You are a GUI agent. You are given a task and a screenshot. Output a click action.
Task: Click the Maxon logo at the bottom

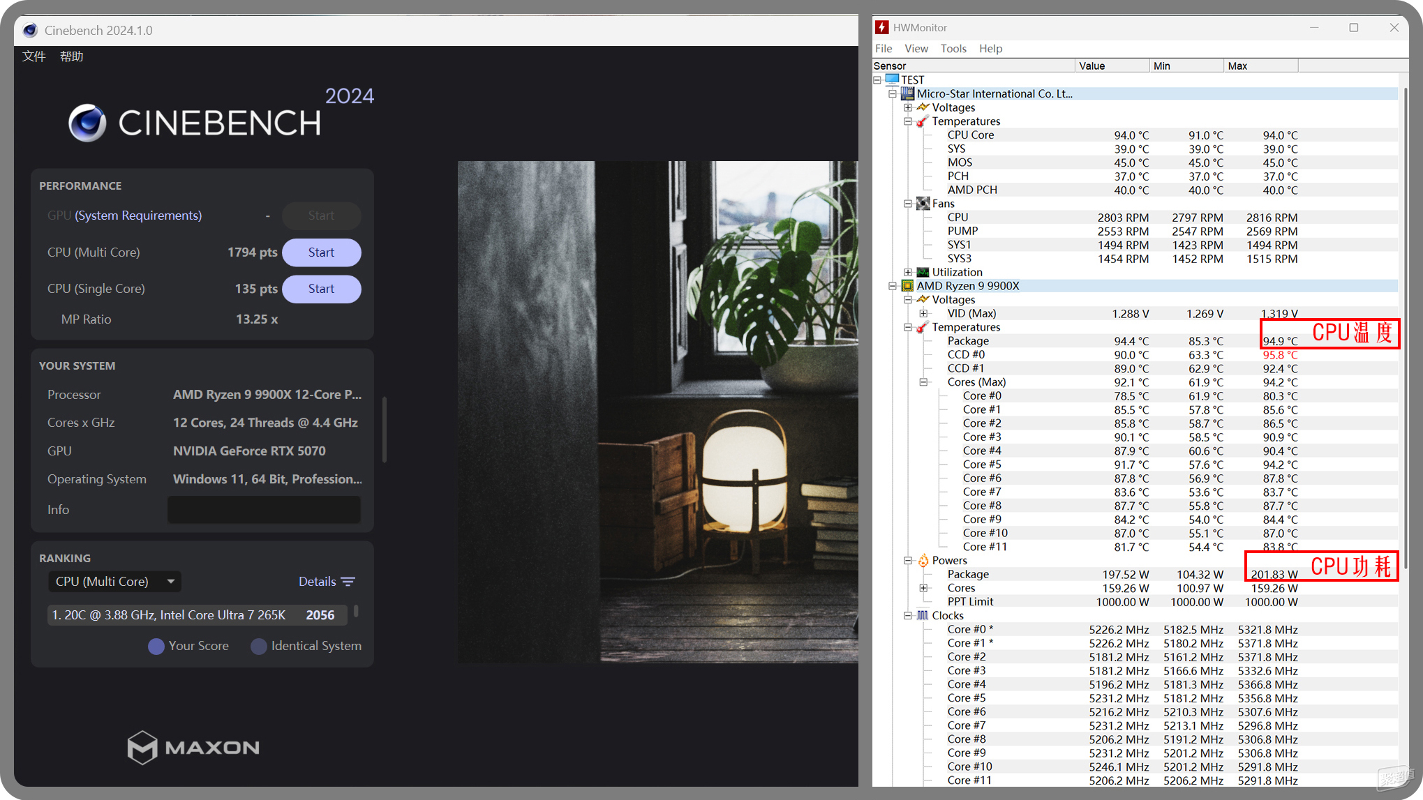193,748
